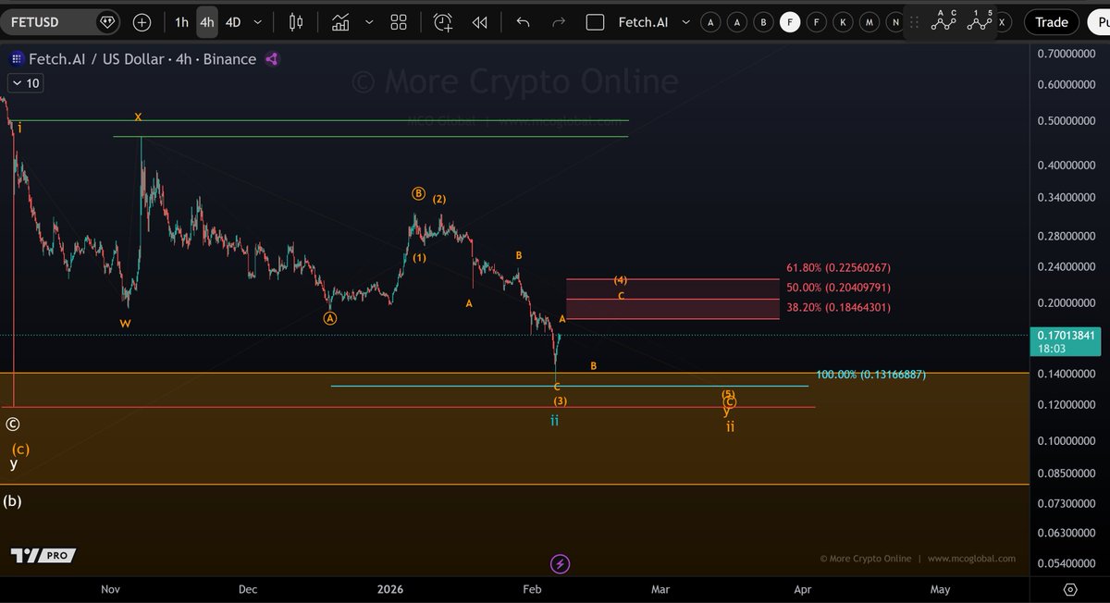Expand the timeframe interval dropdown arrow
The width and height of the screenshot is (1110, 603).
tap(258, 22)
